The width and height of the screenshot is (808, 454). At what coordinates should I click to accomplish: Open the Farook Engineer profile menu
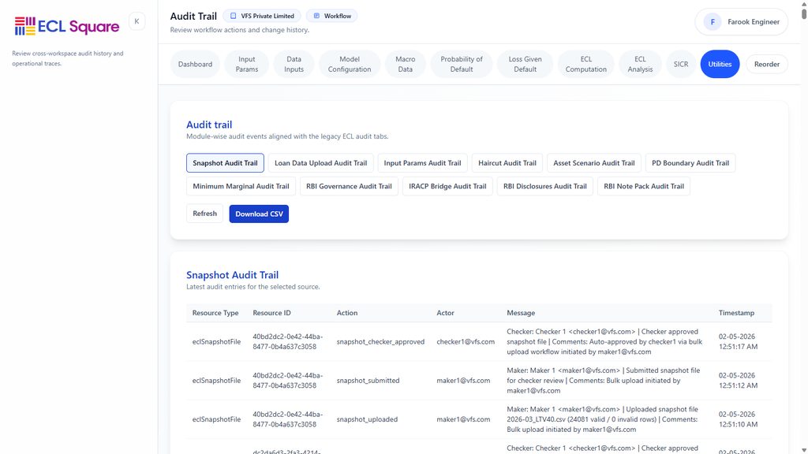[x=742, y=22]
